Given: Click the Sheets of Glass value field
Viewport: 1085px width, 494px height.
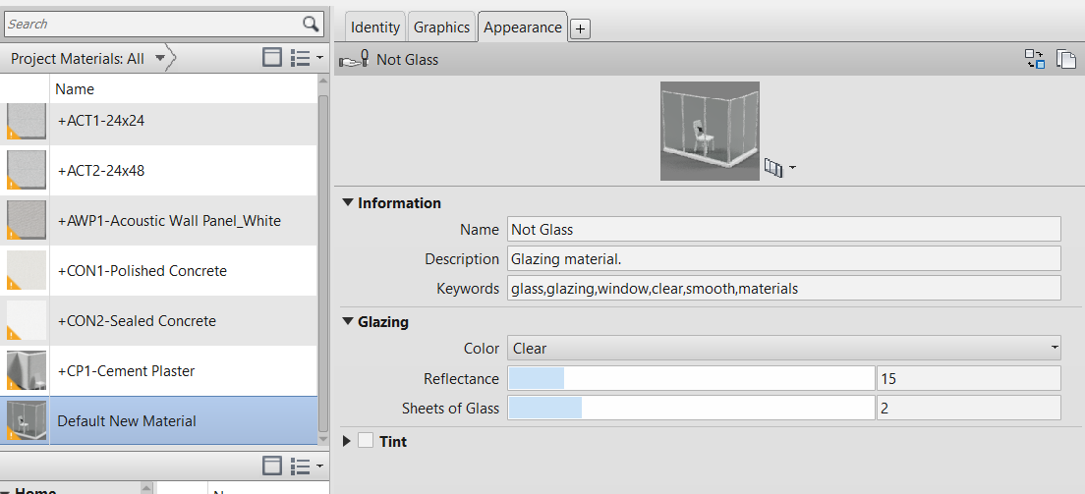Looking at the screenshot, I should (x=969, y=409).
